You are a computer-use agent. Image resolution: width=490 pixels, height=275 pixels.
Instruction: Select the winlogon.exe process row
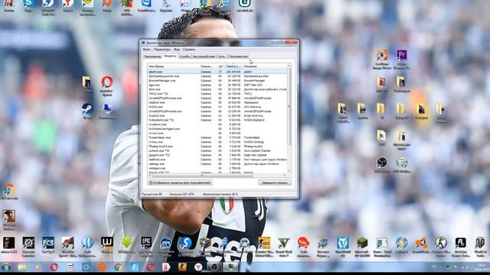(217, 168)
